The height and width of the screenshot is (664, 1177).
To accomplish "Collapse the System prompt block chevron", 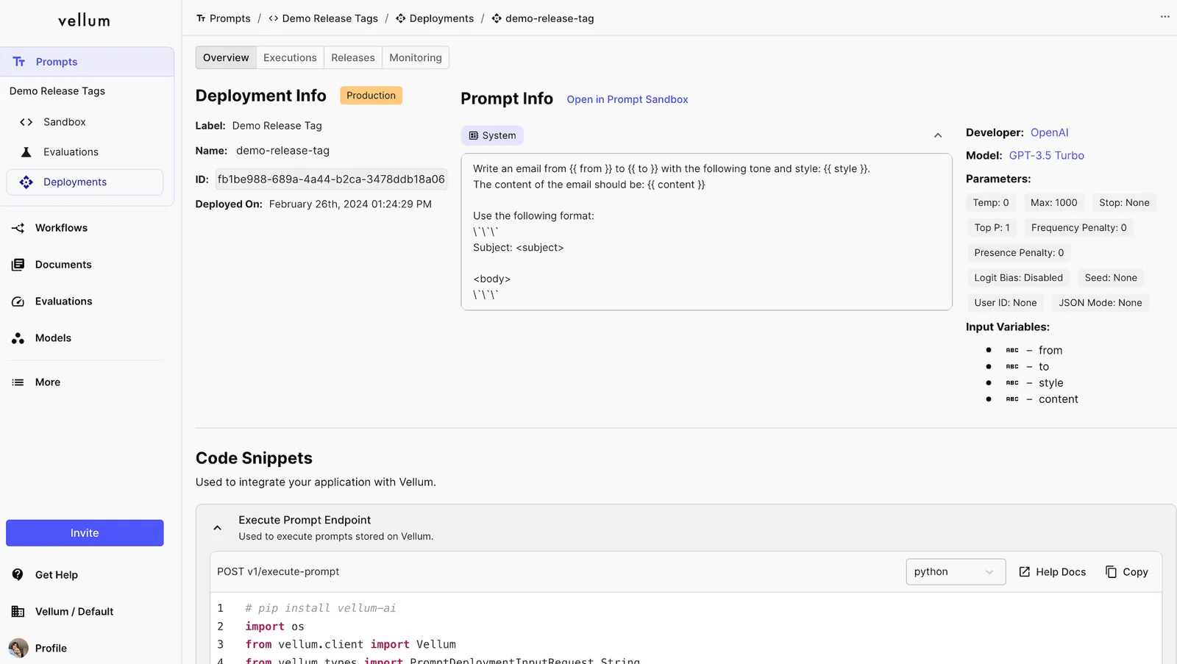I will [x=938, y=135].
